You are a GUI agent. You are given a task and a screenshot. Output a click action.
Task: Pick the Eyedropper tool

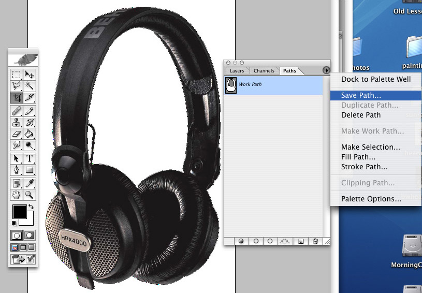(29, 183)
